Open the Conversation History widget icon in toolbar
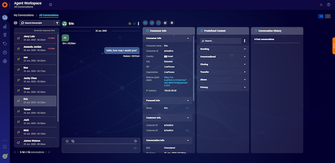The width and height of the screenshot is (335, 163). click(158, 23)
